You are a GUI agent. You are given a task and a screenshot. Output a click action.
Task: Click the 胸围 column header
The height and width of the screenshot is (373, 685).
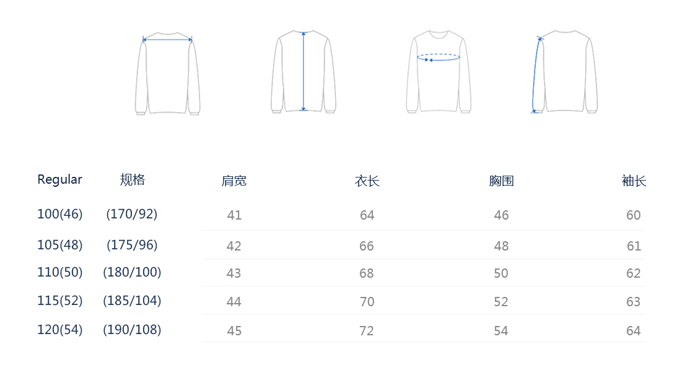(501, 181)
